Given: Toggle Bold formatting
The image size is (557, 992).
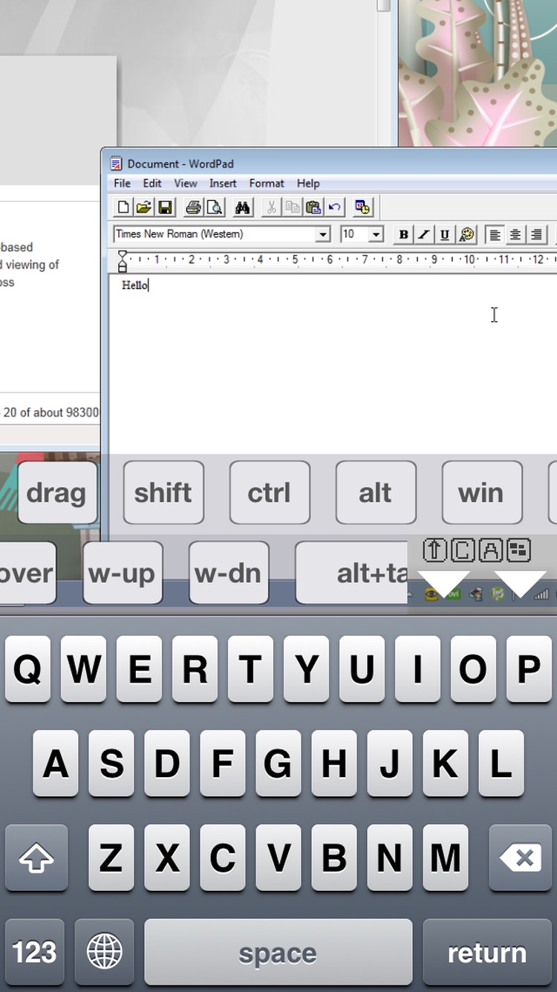Looking at the screenshot, I should pyautogui.click(x=403, y=234).
